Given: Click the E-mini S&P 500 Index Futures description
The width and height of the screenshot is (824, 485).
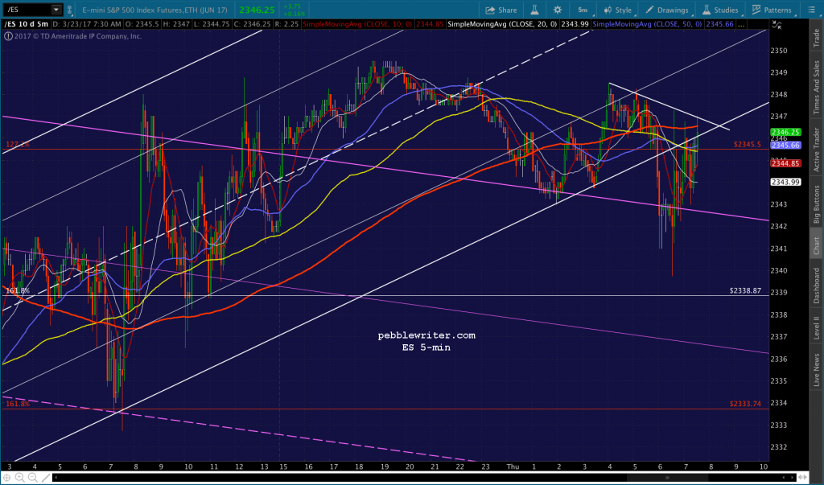Looking at the screenshot, I should pyautogui.click(x=154, y=10).
